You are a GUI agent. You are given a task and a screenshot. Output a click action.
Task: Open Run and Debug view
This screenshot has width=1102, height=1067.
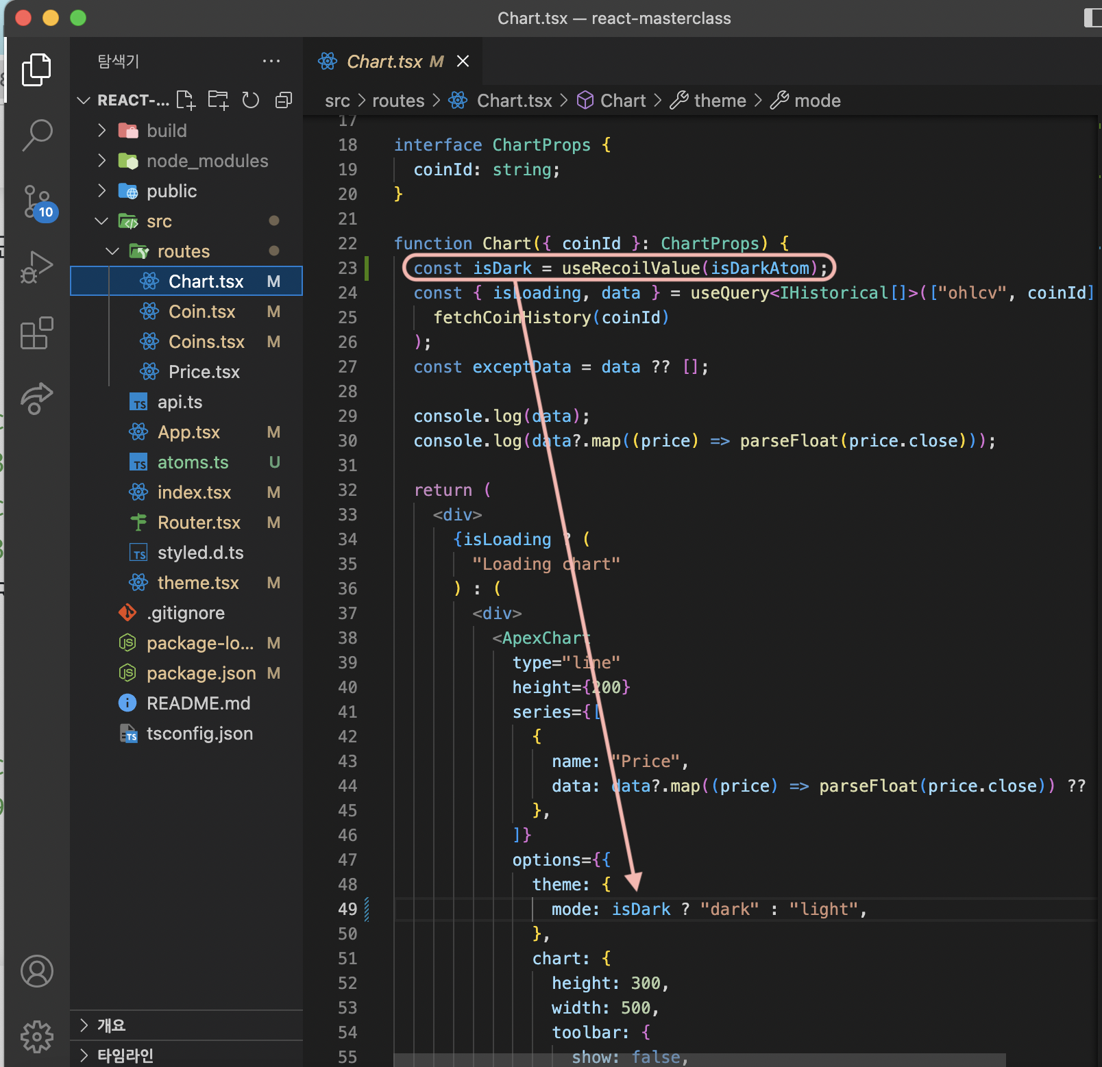37,268
